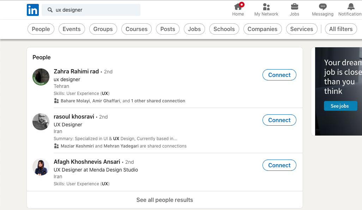Open Messaging speech bubble icon
The height and width of the screenshot is (210, 362).
coord(322,7)
